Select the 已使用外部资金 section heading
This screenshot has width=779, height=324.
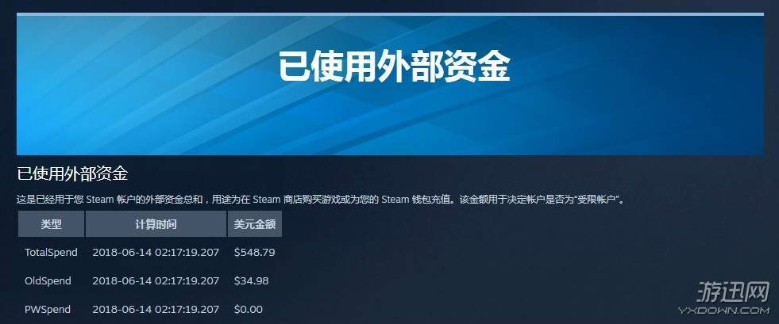(x=72, y=174)
